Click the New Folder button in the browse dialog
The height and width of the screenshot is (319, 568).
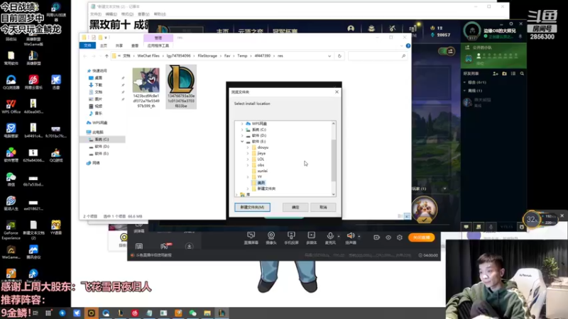[x=252, y=207]
